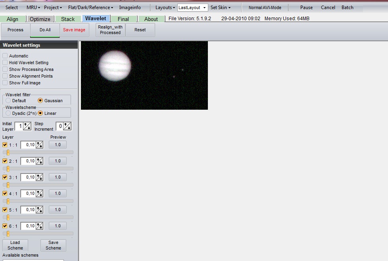Click layer 4:1 slider handle
The width and height of the screenshot is (388, 261).
coord(8,201)
